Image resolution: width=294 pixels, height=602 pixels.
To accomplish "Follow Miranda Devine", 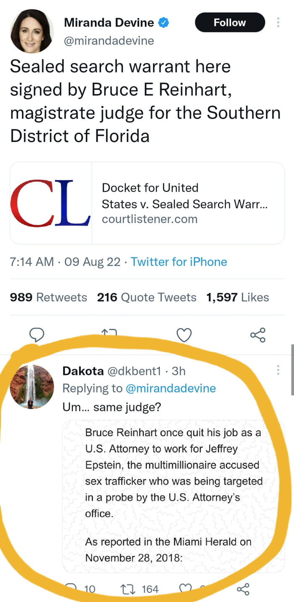I will click(230, 23).
